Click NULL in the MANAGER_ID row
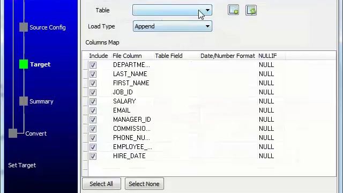 point(266,120)
